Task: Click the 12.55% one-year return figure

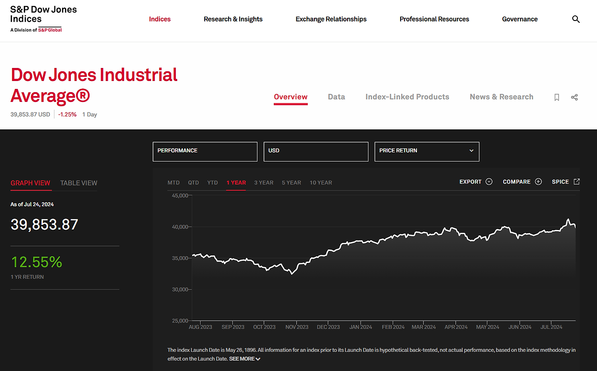Action: click(36, 262)
